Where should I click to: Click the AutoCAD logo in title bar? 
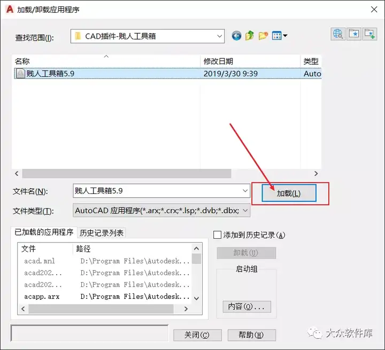[10, 9]
